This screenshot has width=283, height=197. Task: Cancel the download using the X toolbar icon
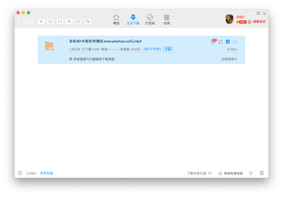[69, 21]
